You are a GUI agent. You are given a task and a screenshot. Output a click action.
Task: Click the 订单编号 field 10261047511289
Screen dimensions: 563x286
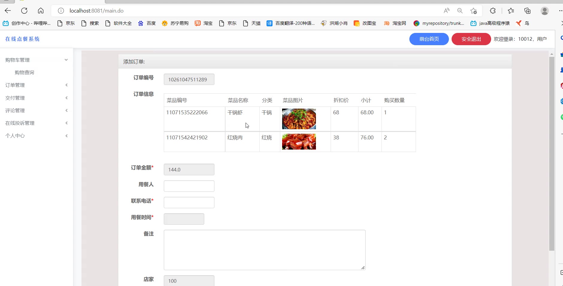click(189, 79)
